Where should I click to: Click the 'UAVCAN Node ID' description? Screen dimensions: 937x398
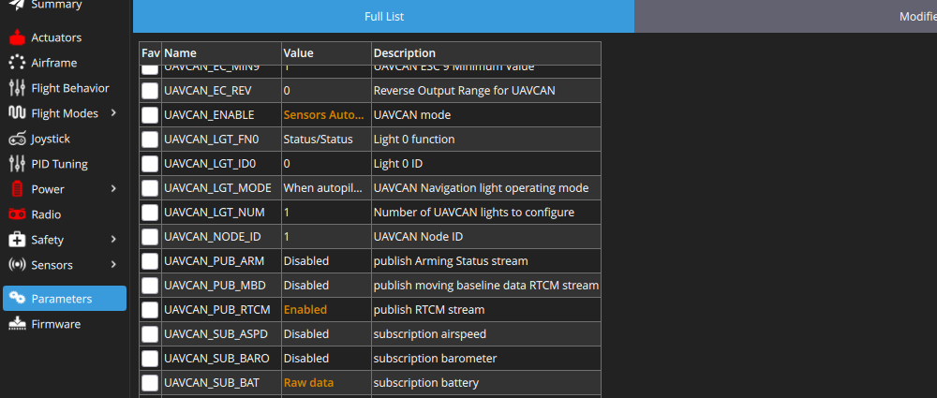pyautogui.click(x=418, y=237)
